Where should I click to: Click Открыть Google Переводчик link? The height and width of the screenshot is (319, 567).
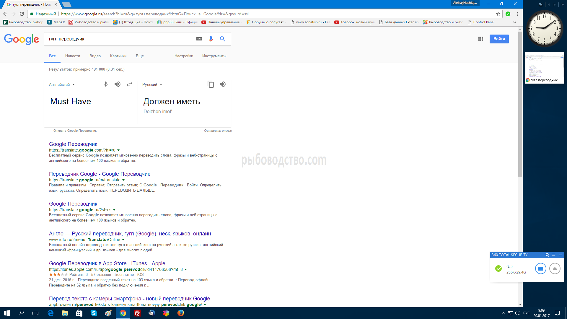pyautogui.click(x=75, y=131)
